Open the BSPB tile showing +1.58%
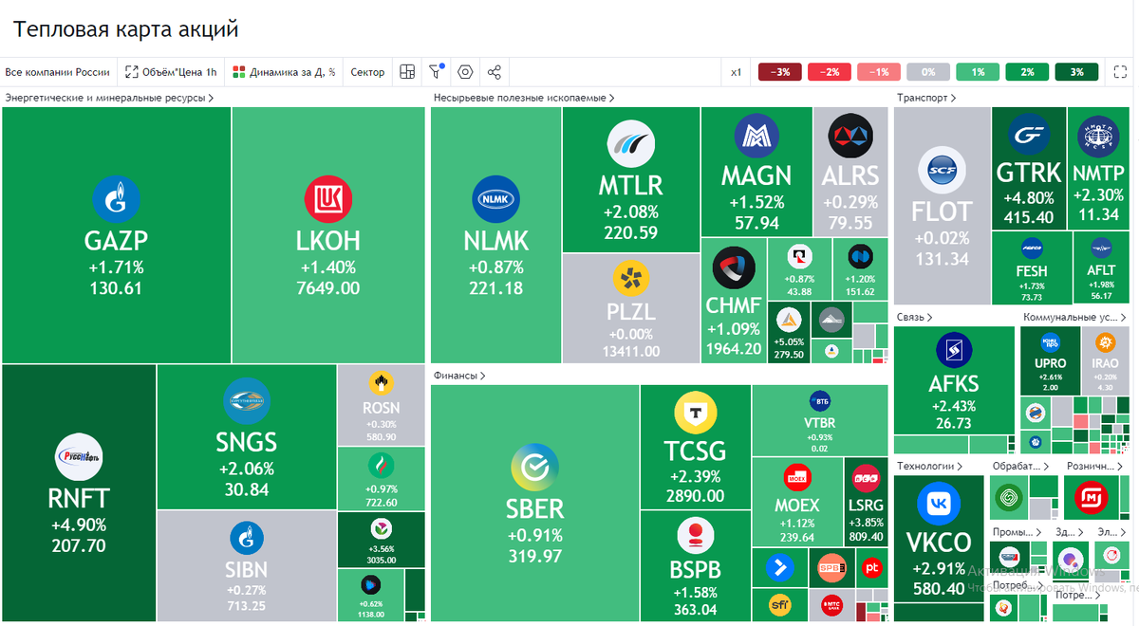1139x626 pixels. (695, 566)
